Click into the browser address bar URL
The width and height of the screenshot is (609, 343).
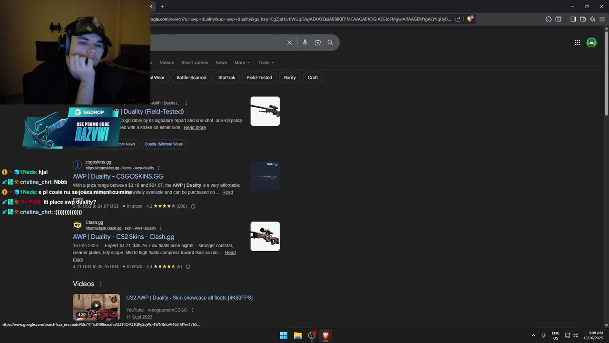(300, 19)
